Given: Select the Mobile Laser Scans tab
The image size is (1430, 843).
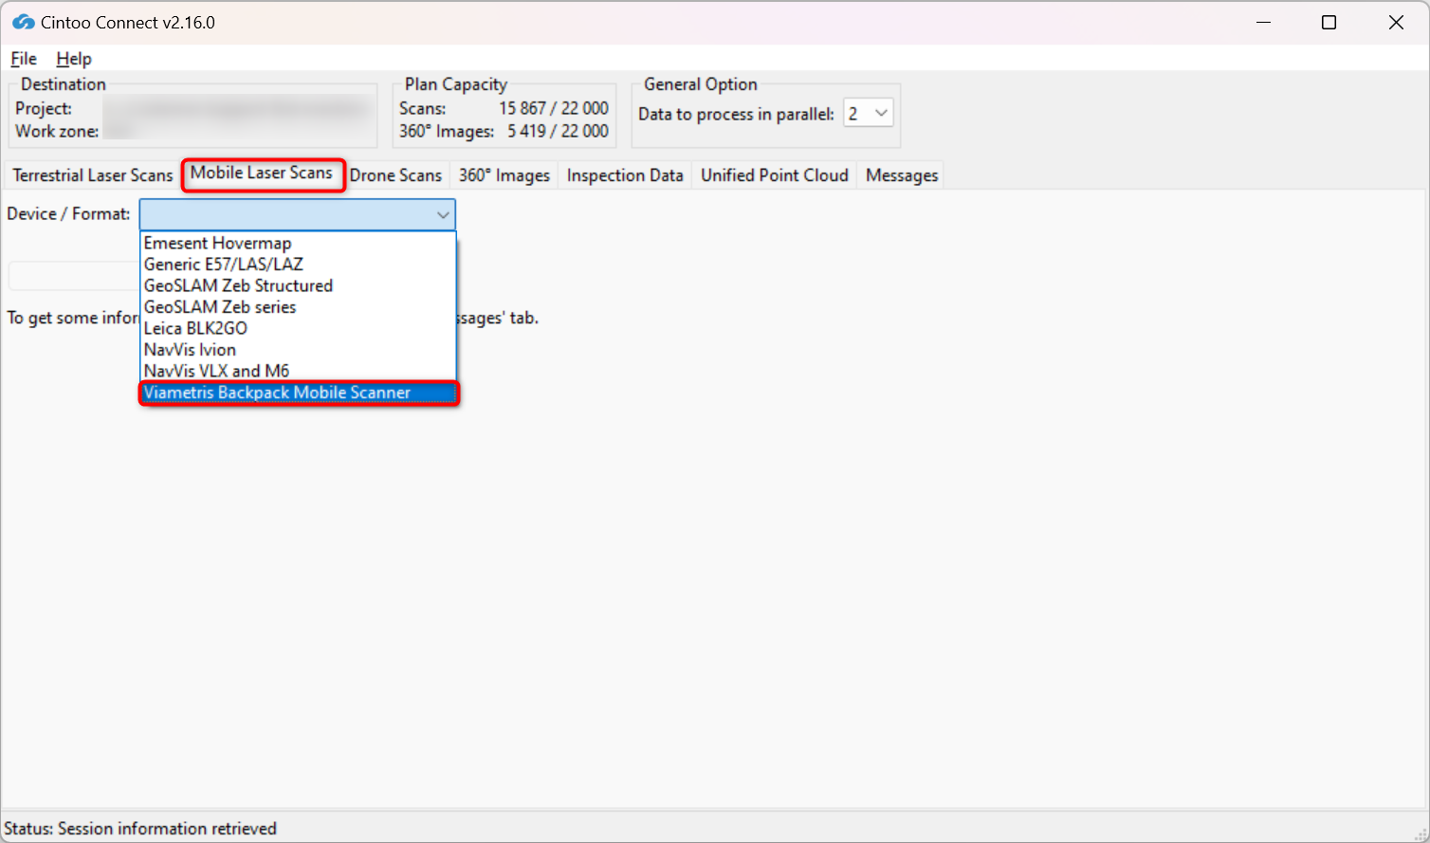Looking at the screenshot, I should [x=262, y=174].
